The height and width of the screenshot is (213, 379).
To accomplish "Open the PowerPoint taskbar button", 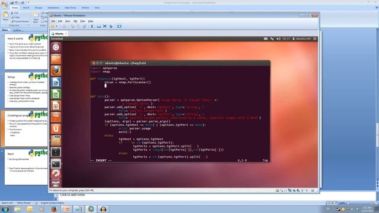I will (x=66, y=209).
